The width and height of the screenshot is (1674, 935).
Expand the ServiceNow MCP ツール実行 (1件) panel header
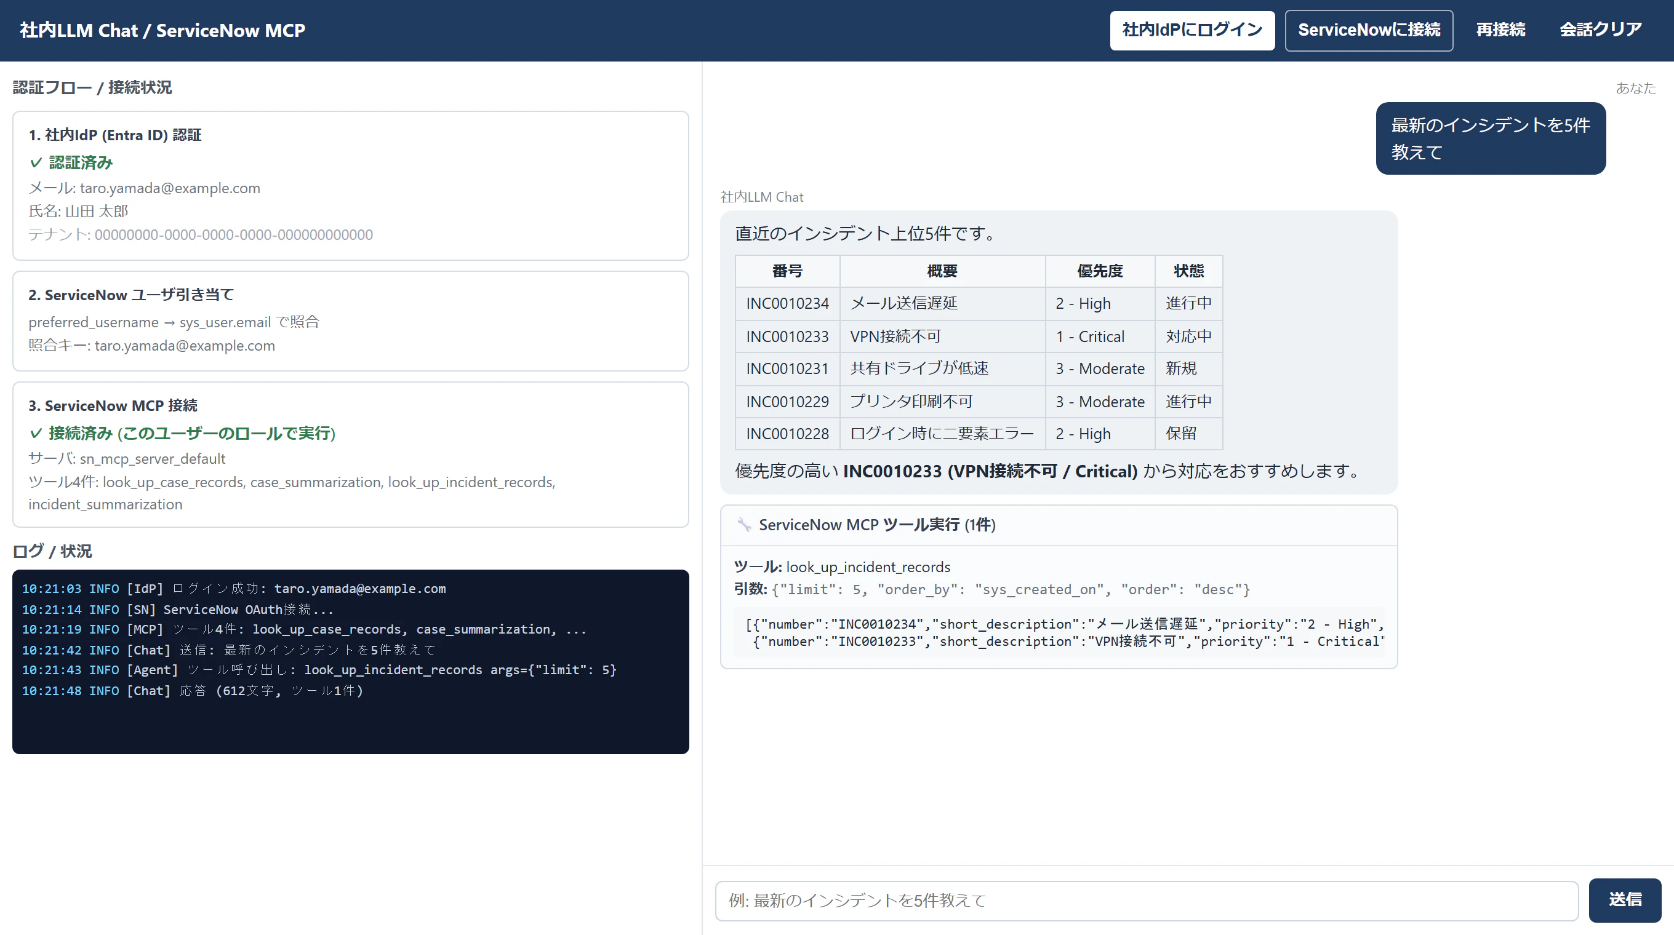point(1059,525)
